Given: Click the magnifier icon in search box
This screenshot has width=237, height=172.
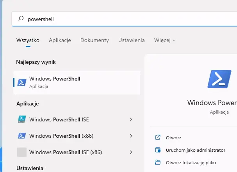Looking at the screenshot, I should pos(21,19).
